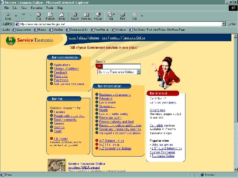Viewport: 238px width, 178px height.
Task: Click into the Search text field
Action: click(x=122, y=66)
